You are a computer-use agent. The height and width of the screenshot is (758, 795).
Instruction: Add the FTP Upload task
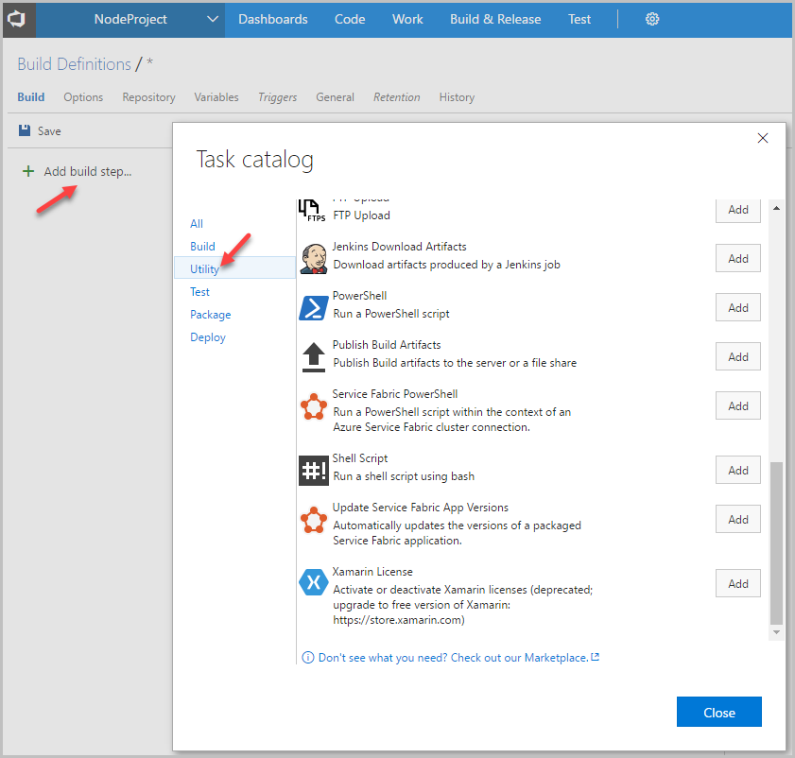click(x=738, y=210)
